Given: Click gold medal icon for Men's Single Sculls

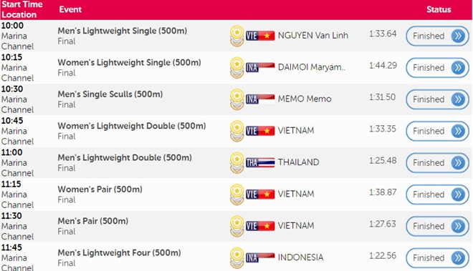Looking at the screenshot, I should tap(236, 99).
